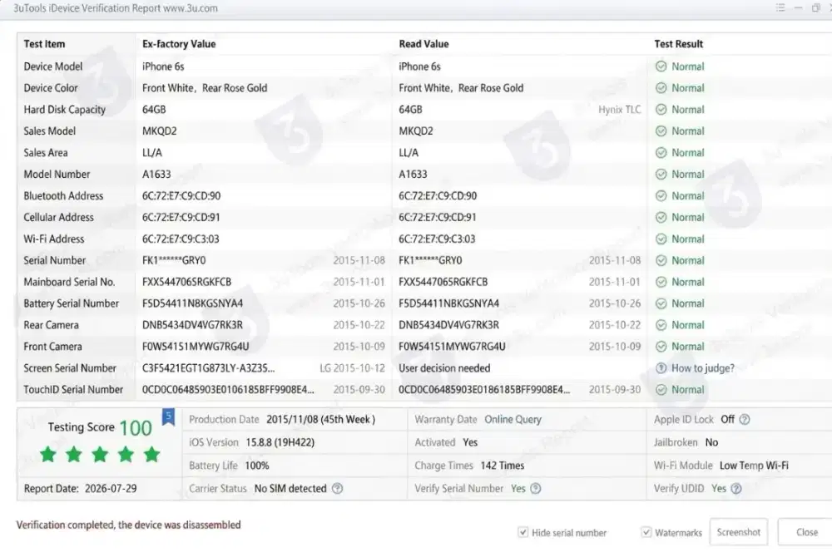Click the blue score badge beside 100
The height and width of the screenshot is (552, 832).
[x=168, y=417]
